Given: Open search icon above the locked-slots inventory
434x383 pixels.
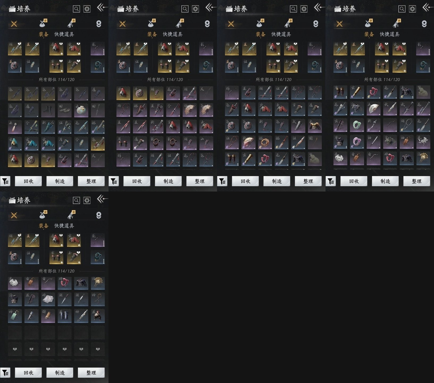Looking at the screenshot, I should click(76, 200).
